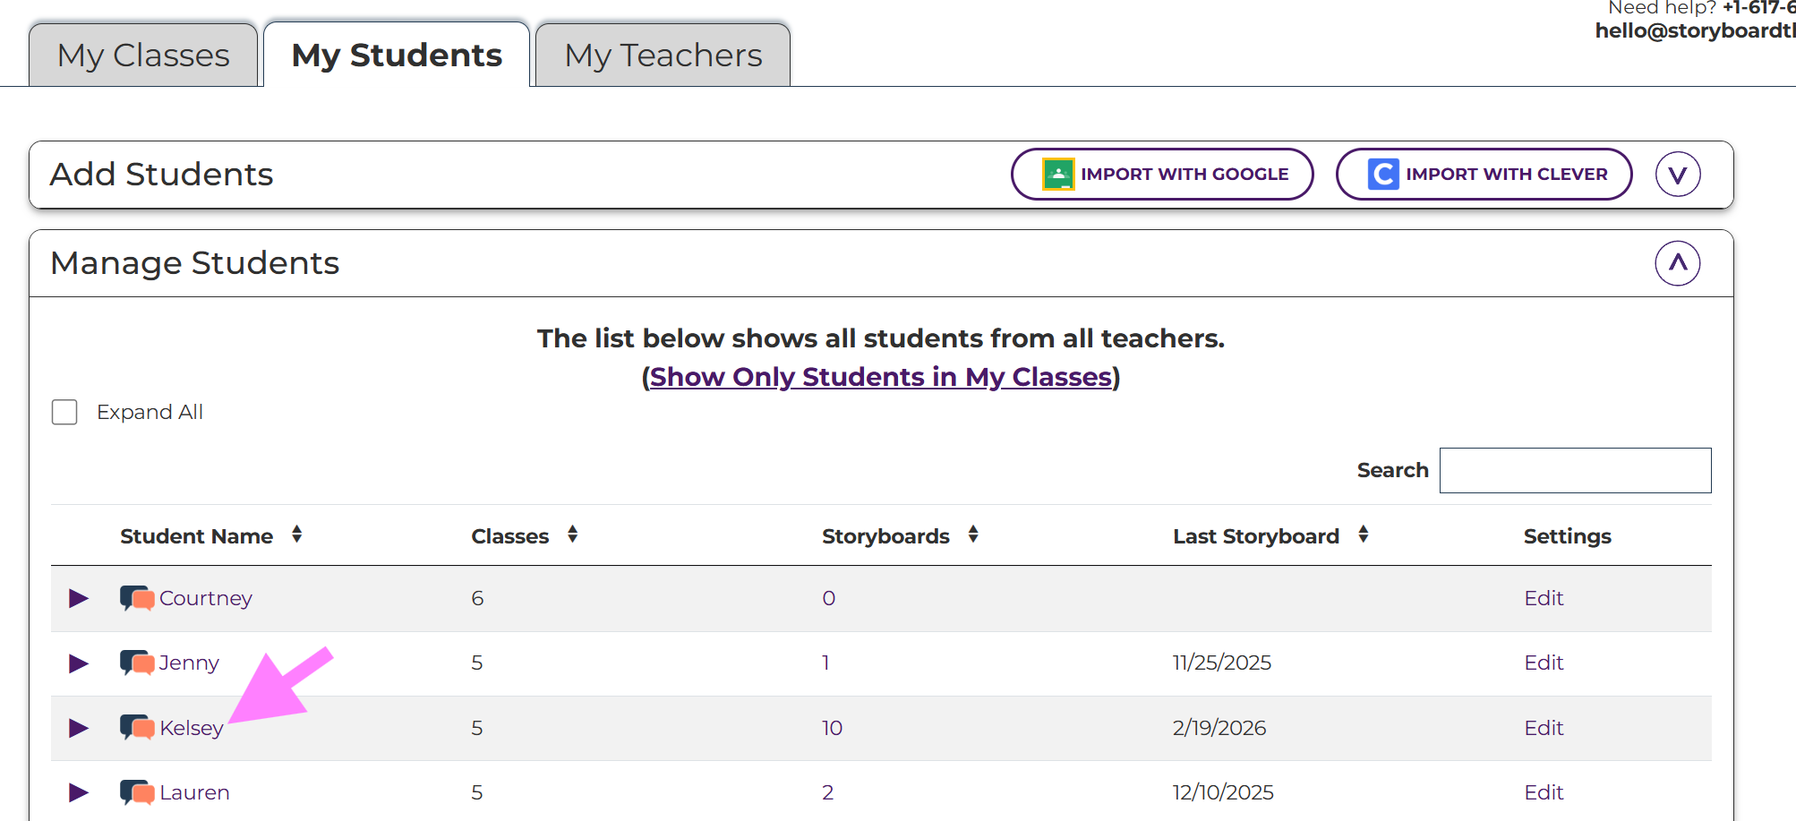Expand Kelsey's student row
This screenshot has height=821, width=1796.
79,728
